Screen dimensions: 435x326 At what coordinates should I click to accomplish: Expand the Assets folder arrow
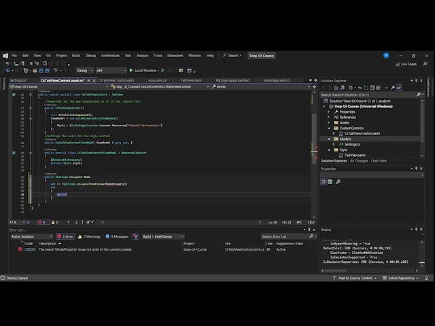click(x=329, y=122)
